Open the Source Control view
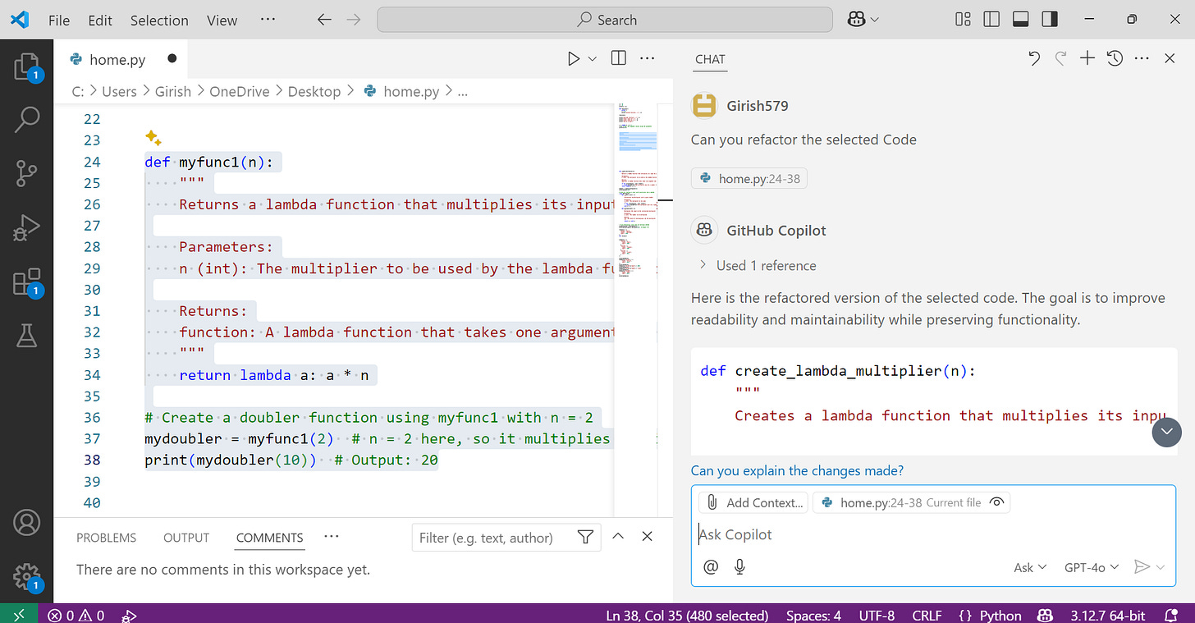Viewport: 1195px width, 623px height. (27, 173)
